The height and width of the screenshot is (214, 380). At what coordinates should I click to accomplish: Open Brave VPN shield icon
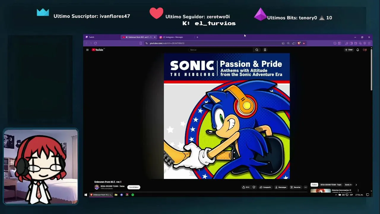pos(365,43)
